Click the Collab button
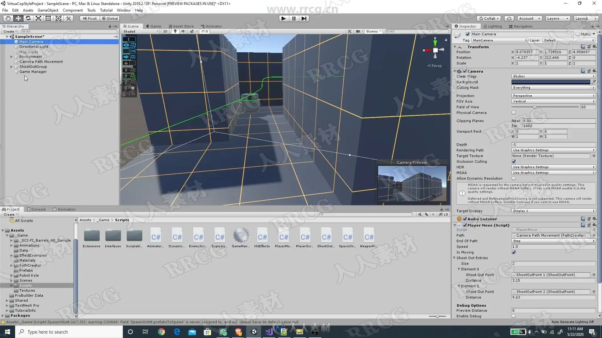This screenshot has width=602, height=338. tap(489, 18)
